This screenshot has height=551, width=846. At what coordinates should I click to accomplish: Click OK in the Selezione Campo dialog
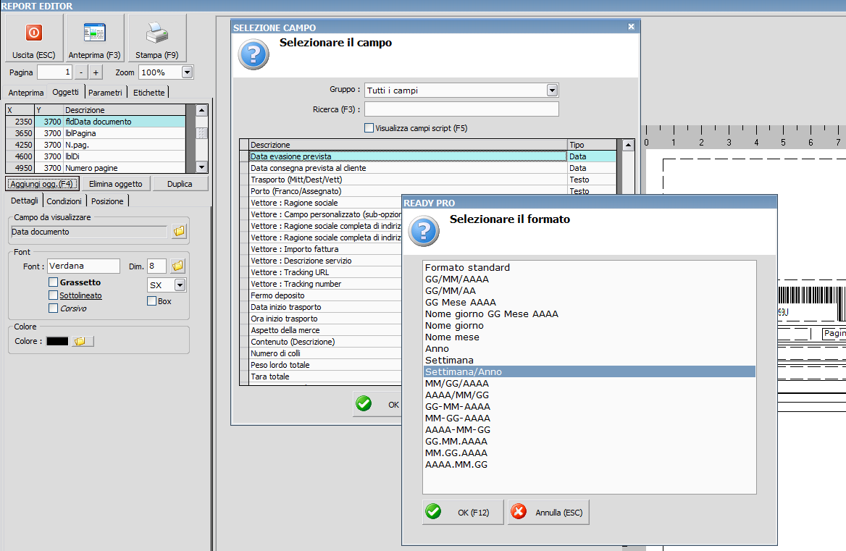[x=377, y=404]
